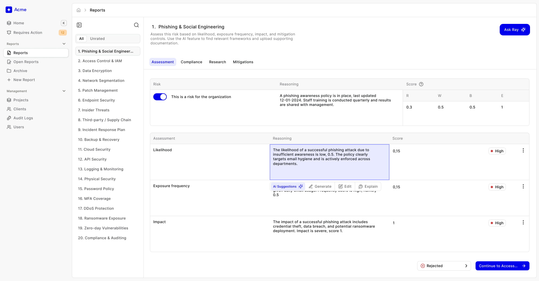Image resolution: width=539 pixels, height=281 pixels.
Task: Click the AI Suggestions button
Action: (x=288, y=187)
